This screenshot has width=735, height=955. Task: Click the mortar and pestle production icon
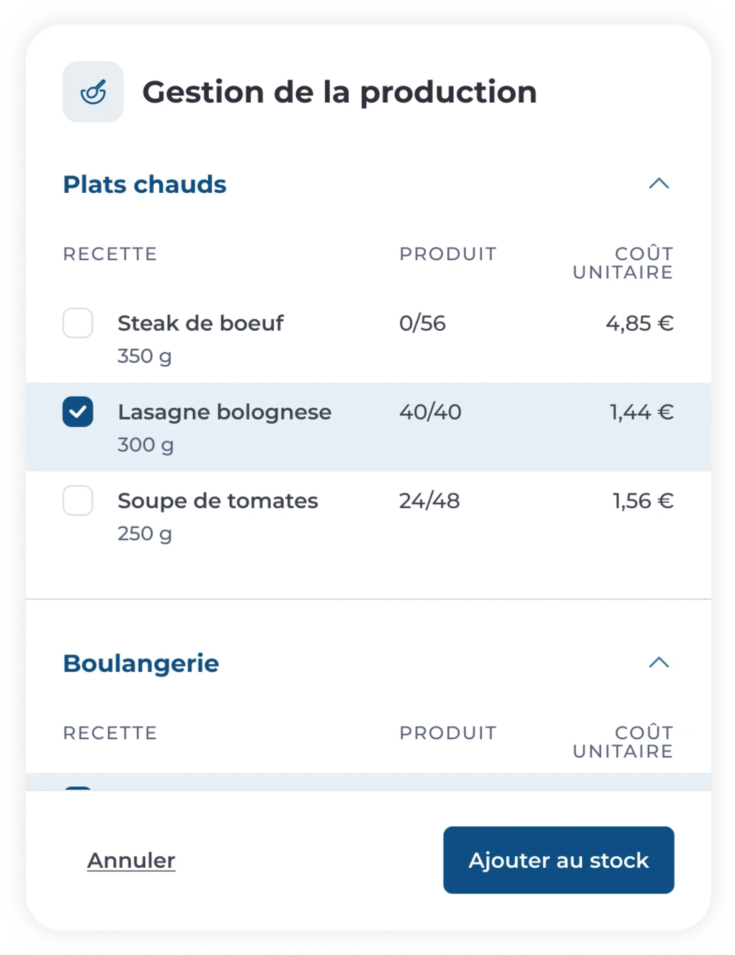pyautogui.click(x=93, y=92)
